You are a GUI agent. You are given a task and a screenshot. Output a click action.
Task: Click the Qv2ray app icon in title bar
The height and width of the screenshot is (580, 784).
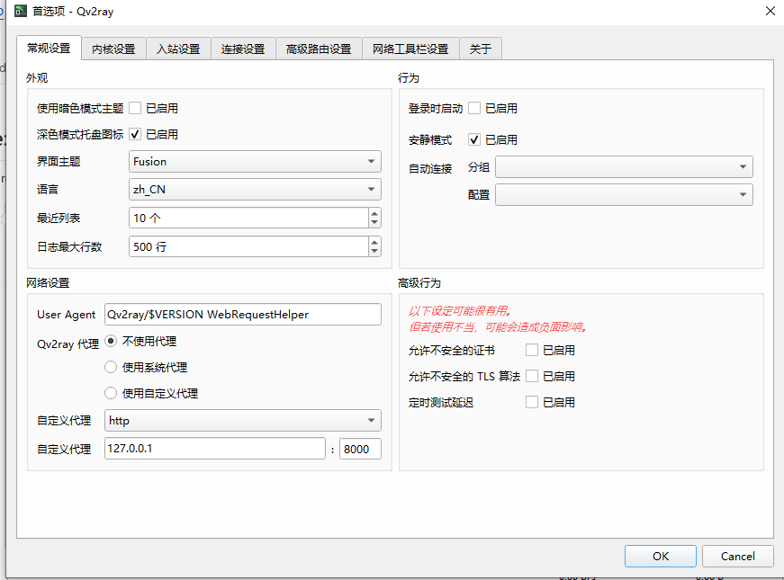pyautogui.click(x=21, y=11)
